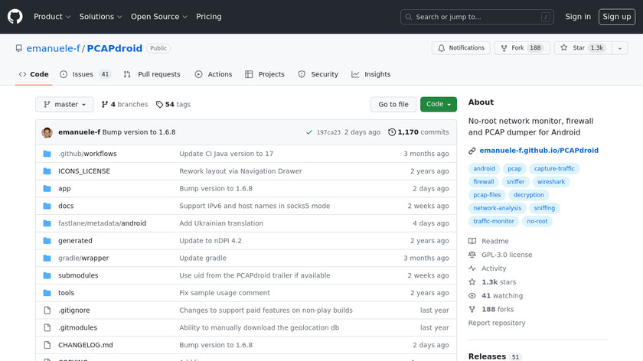The height and width of the screenshot is (361, 643).
Task: Open the star lists dropdown arrow
Action: tap(619, 48)
